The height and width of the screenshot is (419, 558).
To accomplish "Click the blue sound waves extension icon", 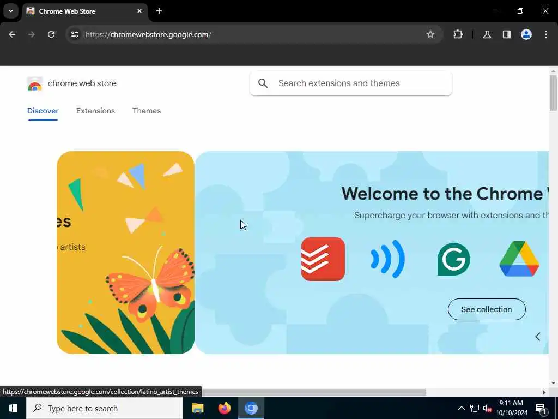I will (x=387, y=259).
